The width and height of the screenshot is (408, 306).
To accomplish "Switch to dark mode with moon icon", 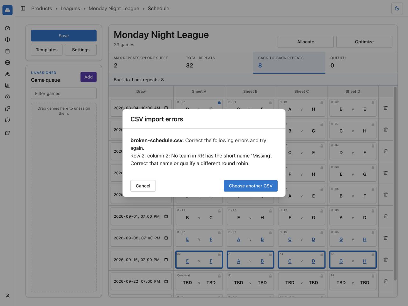I will 397,8.
